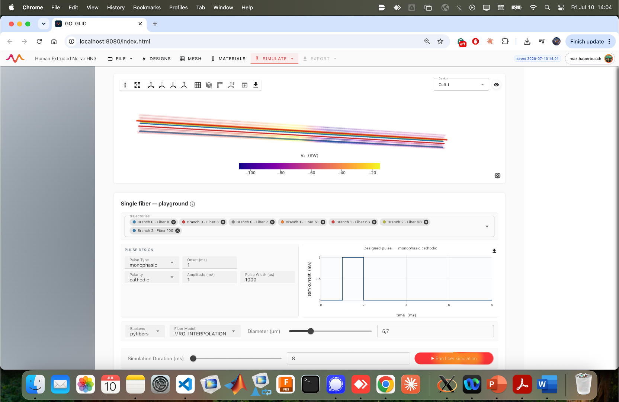Click Finish update in Chrome

pyautogui.click(x=590, y=41)
